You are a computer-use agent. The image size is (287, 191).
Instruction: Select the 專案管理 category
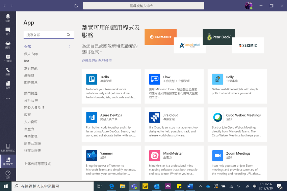[x=31, y=136]
